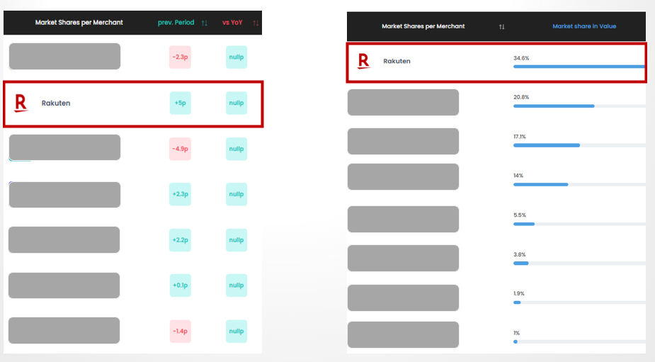Click the 1.9% value label
This screenshot has height=362, width=655.
[519, 293]
